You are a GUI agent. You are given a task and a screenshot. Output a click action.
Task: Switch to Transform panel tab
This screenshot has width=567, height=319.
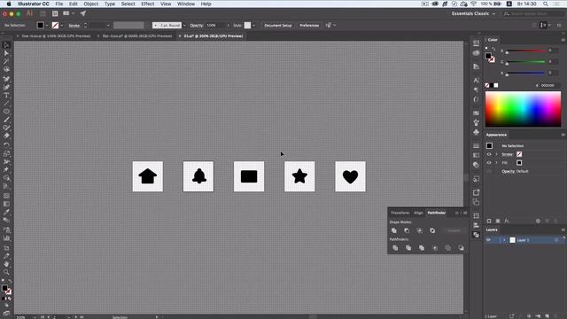[x=400, y=213]
